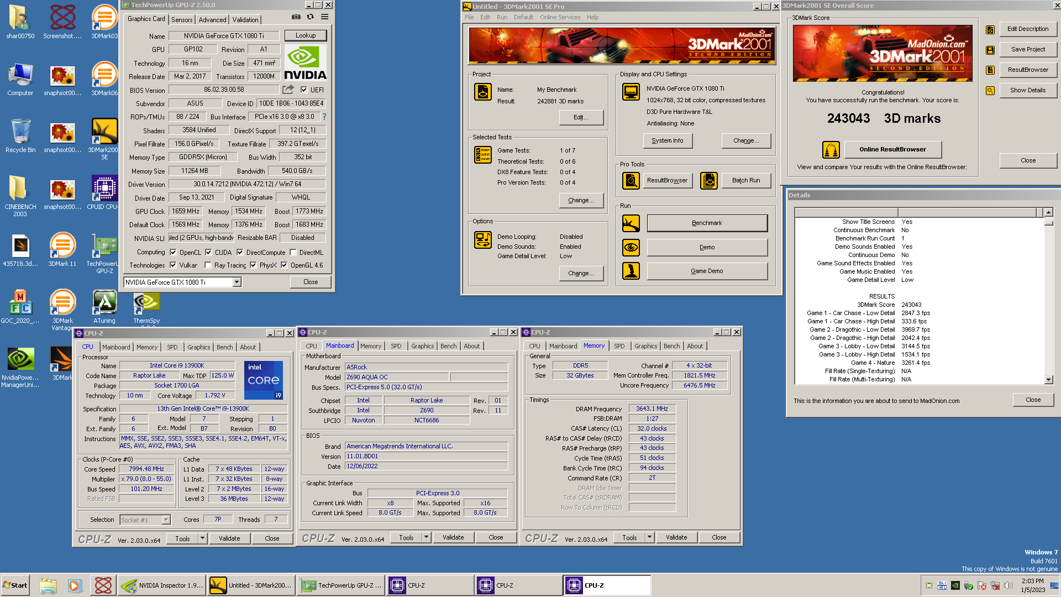The height and width of the screenshot is (597, 1061).
Task: Toggle the DirectCompute checkbox
Action: pos(240,252)
